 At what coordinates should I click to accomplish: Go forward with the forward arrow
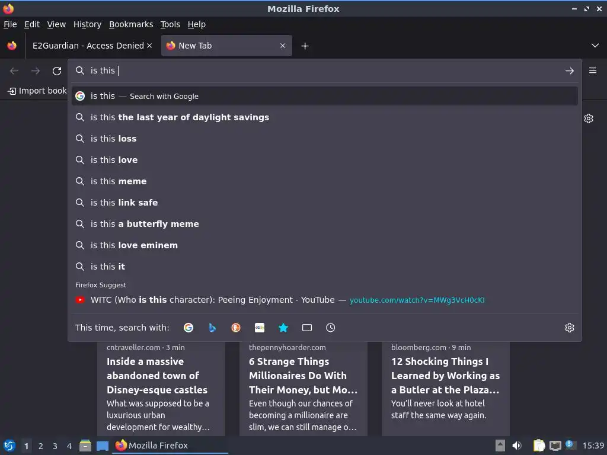point(36,71)
